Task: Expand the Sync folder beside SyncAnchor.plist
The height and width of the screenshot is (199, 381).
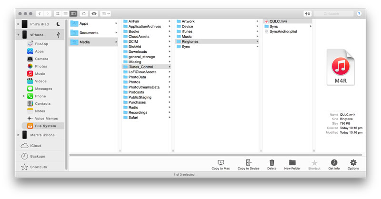Action: pyautogui.click(x=311, y=26)
